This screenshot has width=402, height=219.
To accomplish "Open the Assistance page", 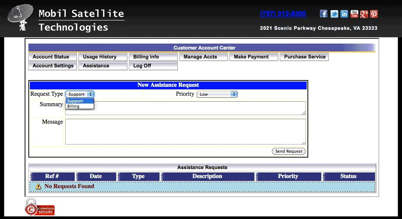I will [x=103, y=66].
